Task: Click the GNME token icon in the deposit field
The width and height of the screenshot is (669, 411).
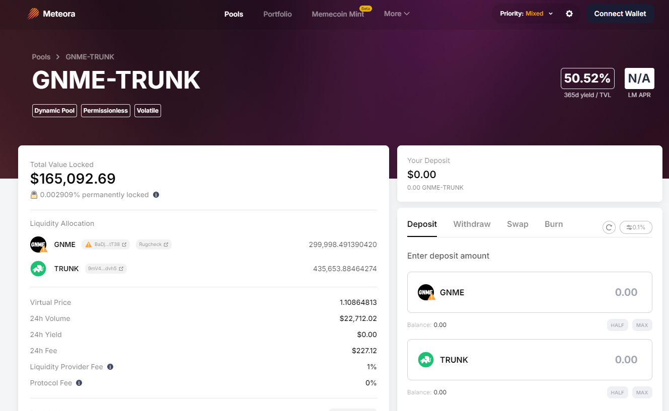Action: (x=426, y=292)
